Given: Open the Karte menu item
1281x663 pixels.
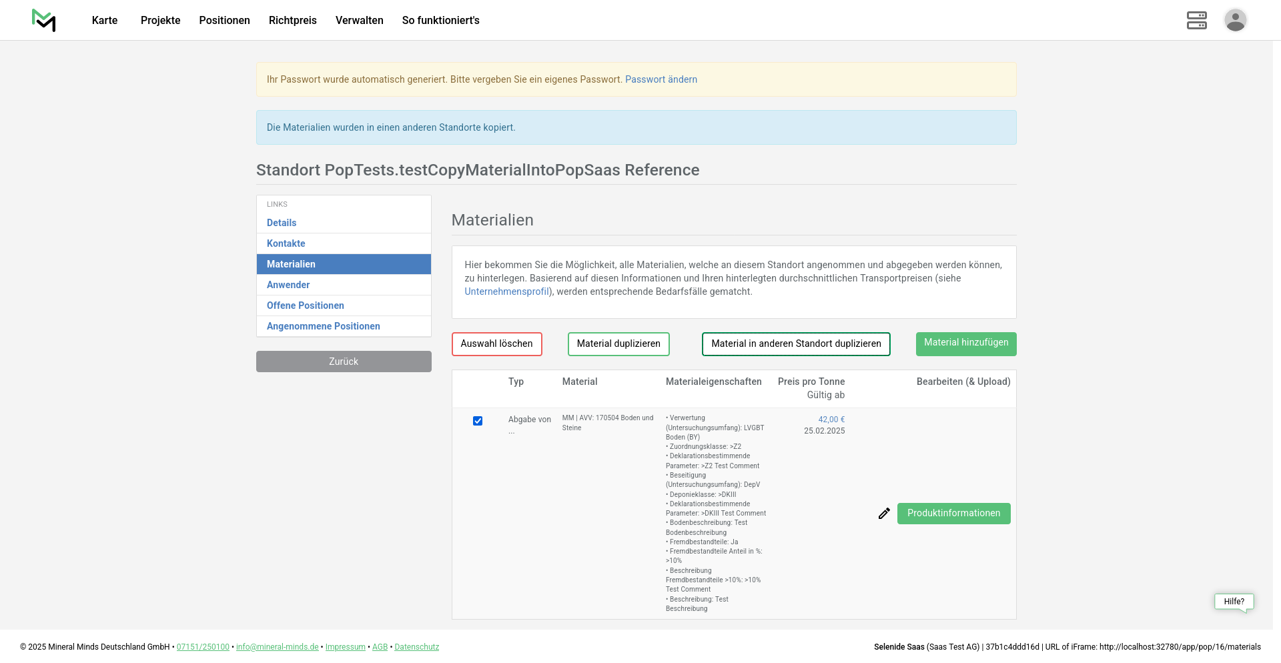Looking at the screenshot, I should coord(105,20).
